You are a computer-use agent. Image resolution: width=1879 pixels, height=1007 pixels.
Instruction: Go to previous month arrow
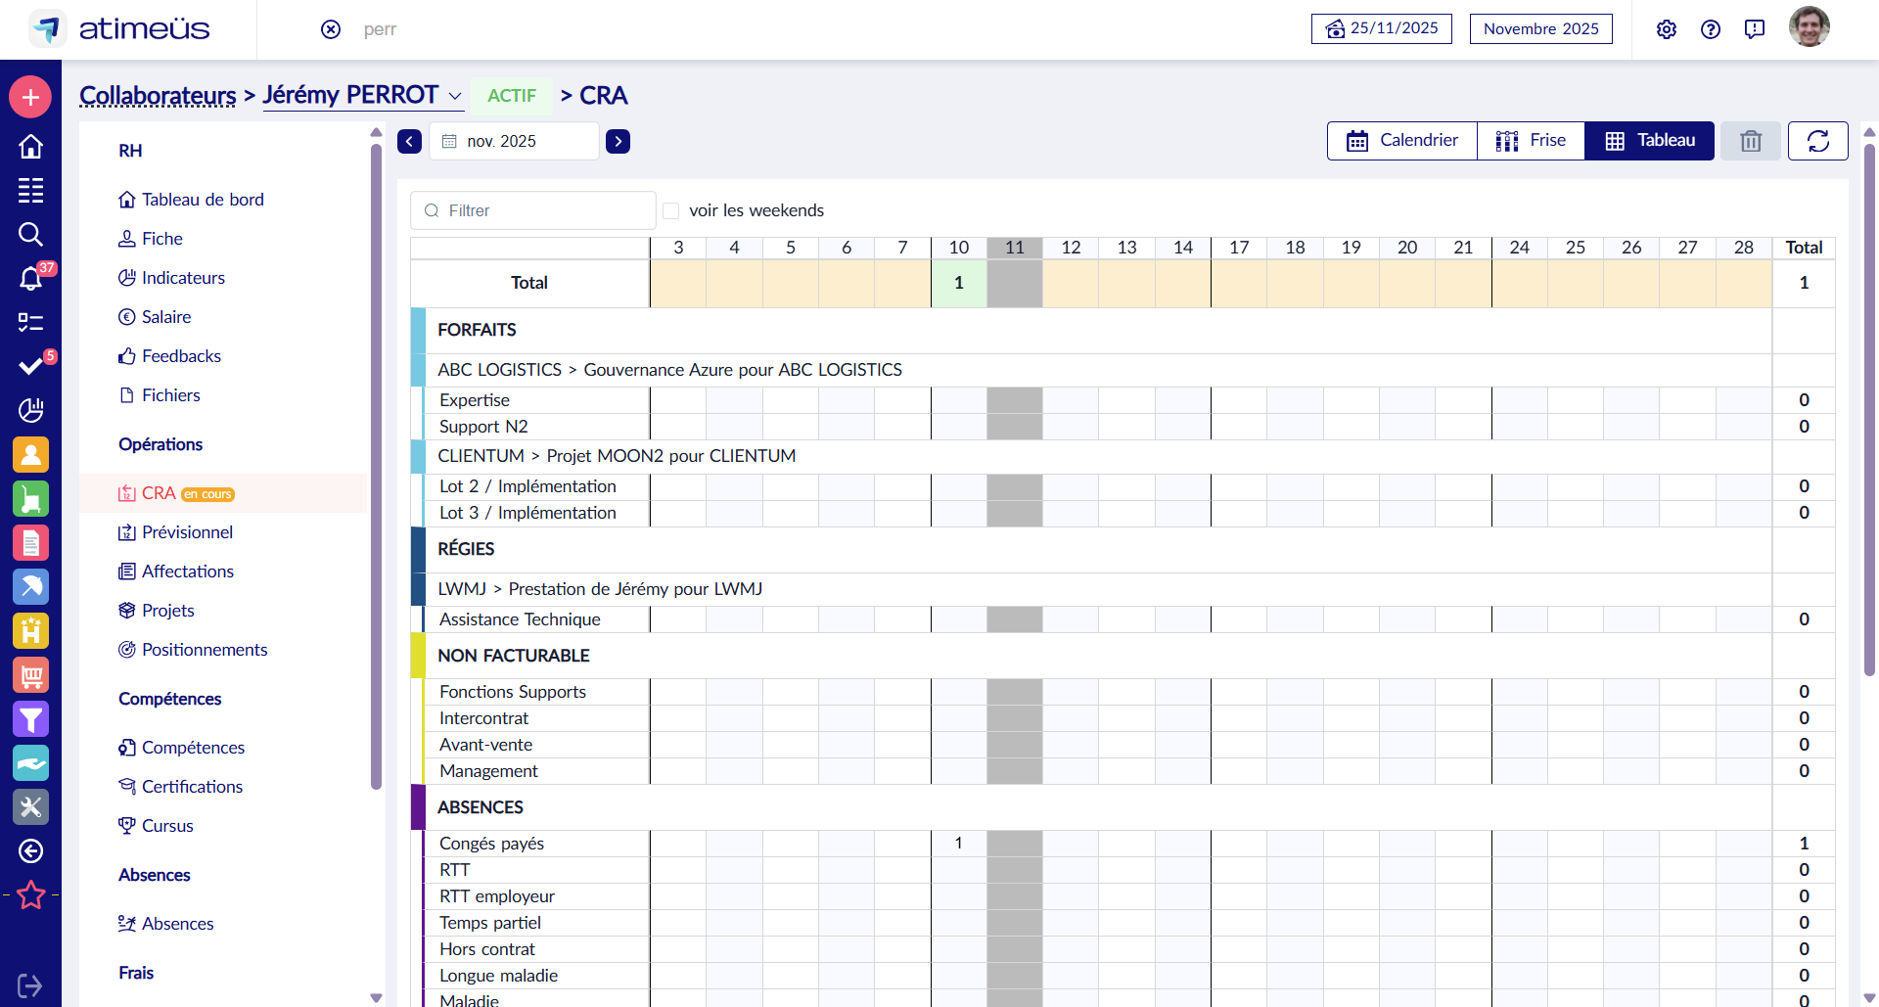[409, 141]
